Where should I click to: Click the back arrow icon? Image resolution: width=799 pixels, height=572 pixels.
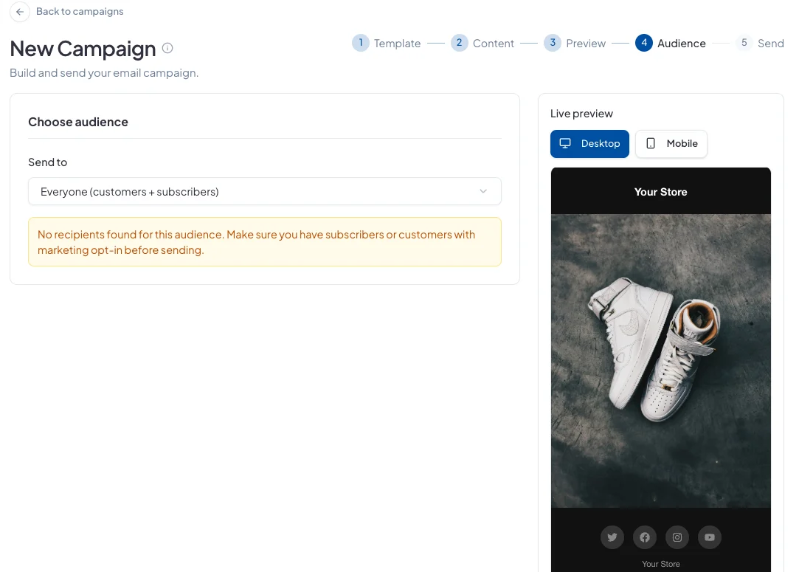click(20, 12)
